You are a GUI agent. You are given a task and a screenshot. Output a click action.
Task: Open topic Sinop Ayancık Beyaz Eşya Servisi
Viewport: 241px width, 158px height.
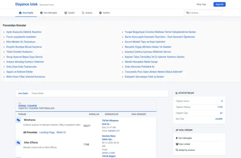tap(25, 57)
